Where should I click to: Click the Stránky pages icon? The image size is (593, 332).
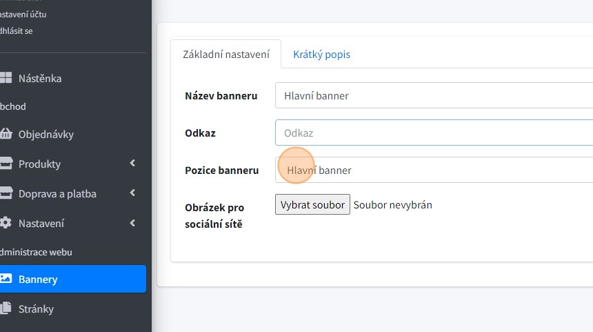click(x=6, y=309)
